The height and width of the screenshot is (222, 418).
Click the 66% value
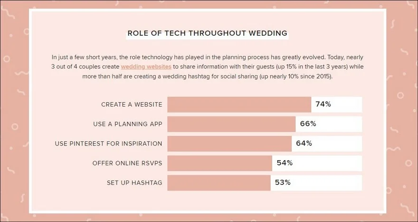pyautogui.click(x=308, y=124)
